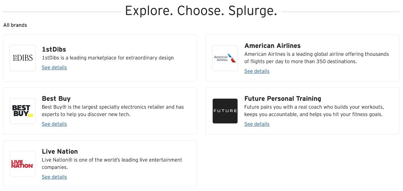
Task: Click the Live Nation description text
Action: point(112,164)
